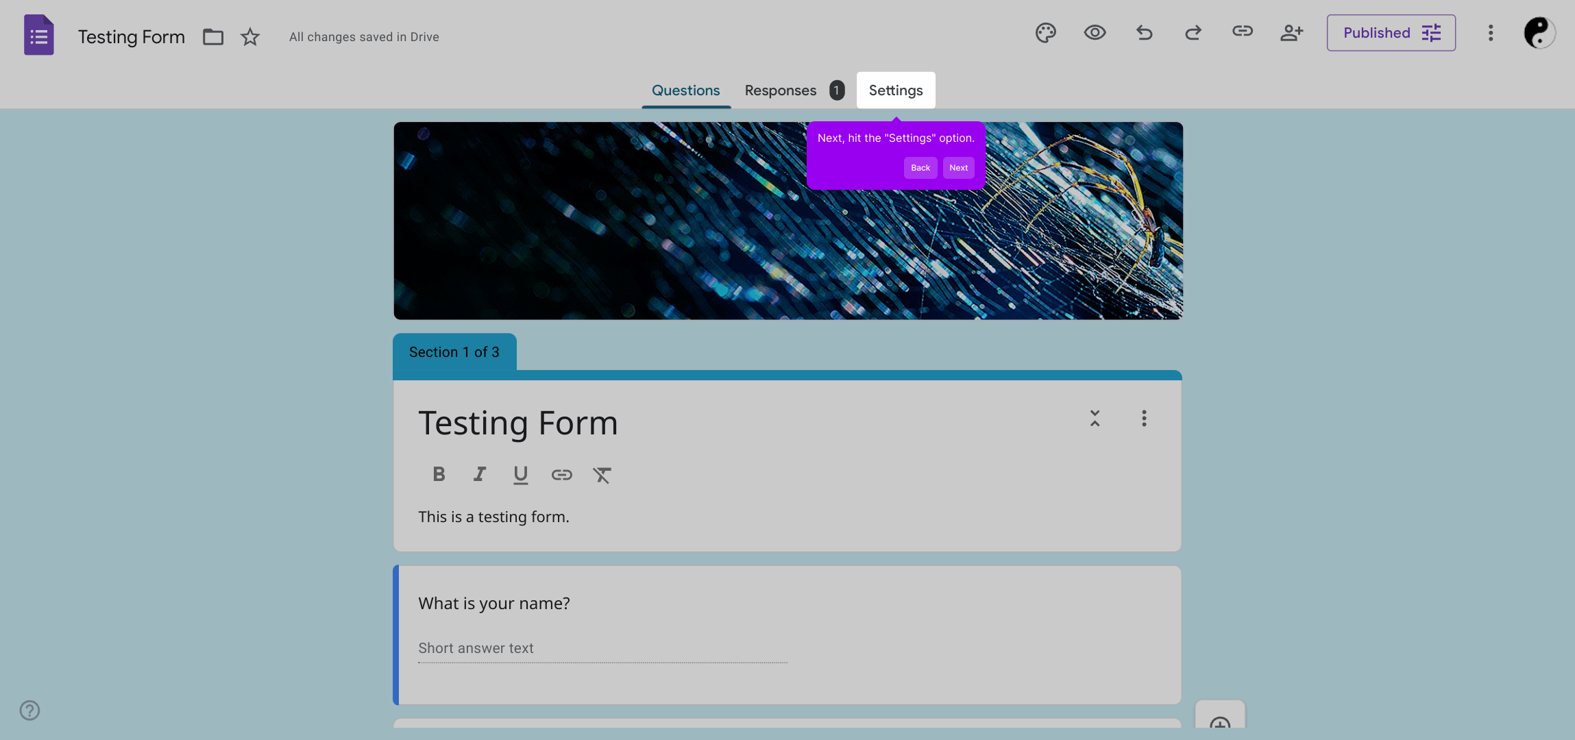Open section's three-dot options menu
The height and width of the screenshot is (740, 1575).
coord(1144,418)
